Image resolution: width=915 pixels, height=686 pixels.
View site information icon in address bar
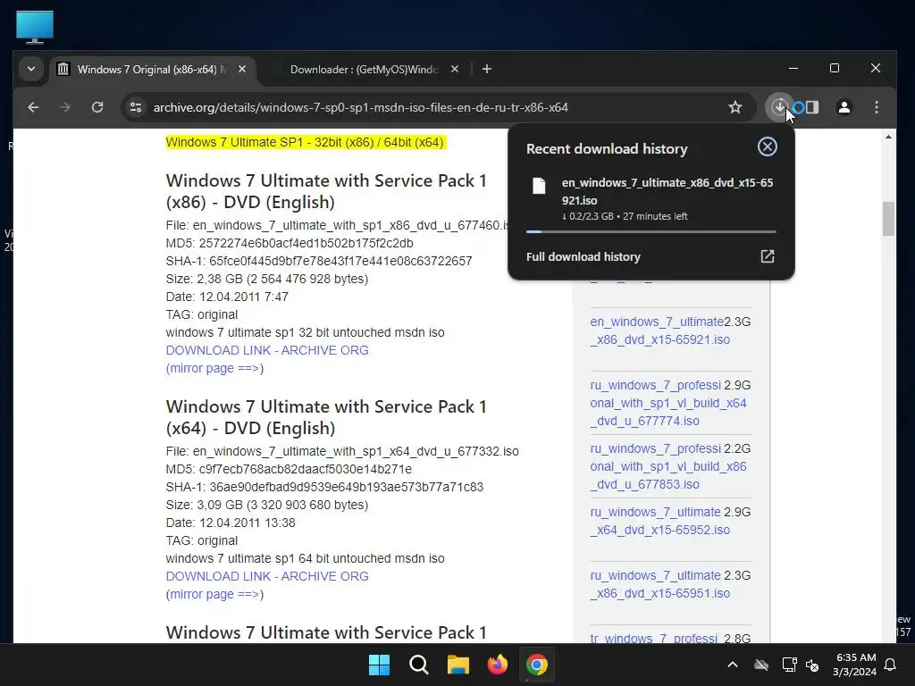(x=136, y=107)
